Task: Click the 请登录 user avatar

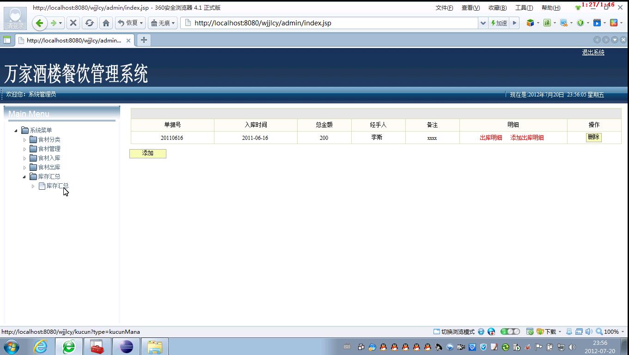Action: click(x=15, y=18)
